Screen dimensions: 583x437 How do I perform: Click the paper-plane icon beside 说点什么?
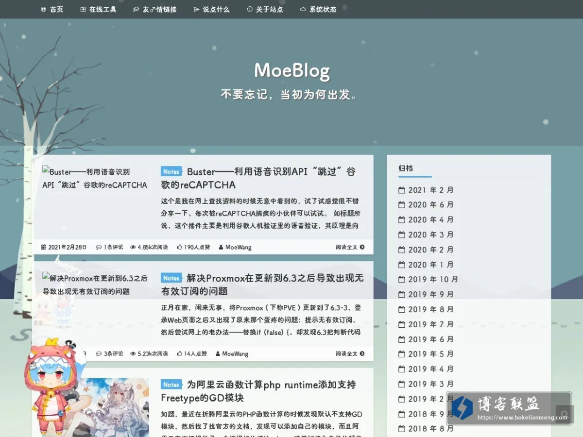pyautogui.click(x=196, y=9)
